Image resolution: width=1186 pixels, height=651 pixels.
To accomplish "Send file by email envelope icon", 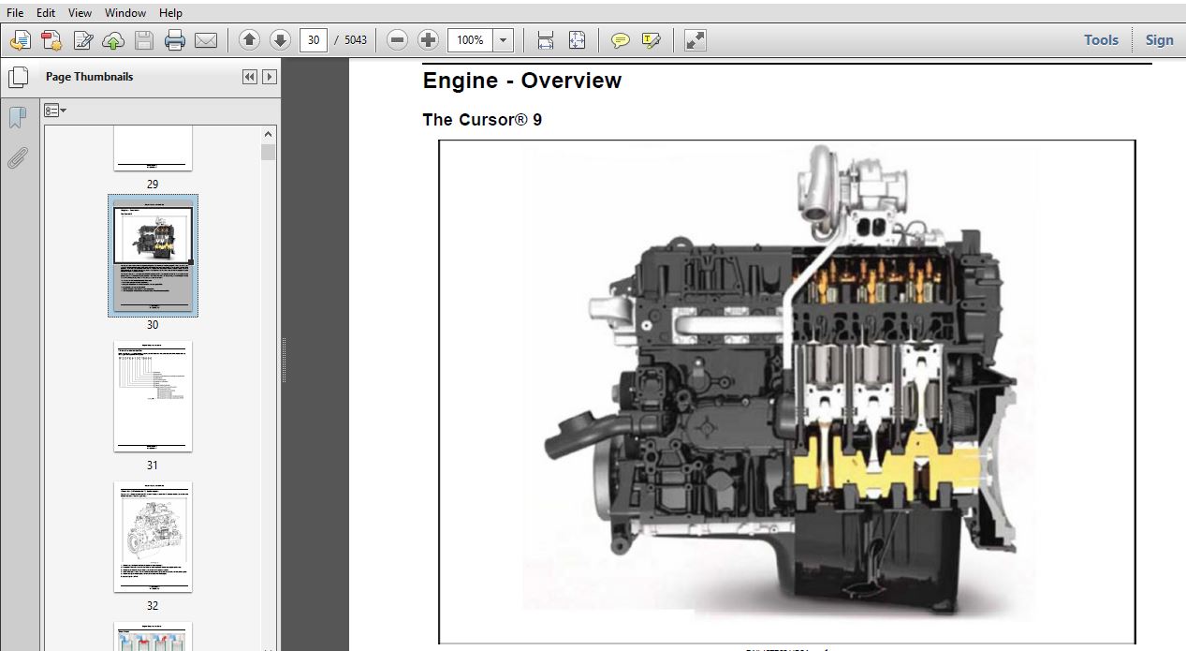I will point(206,40).
